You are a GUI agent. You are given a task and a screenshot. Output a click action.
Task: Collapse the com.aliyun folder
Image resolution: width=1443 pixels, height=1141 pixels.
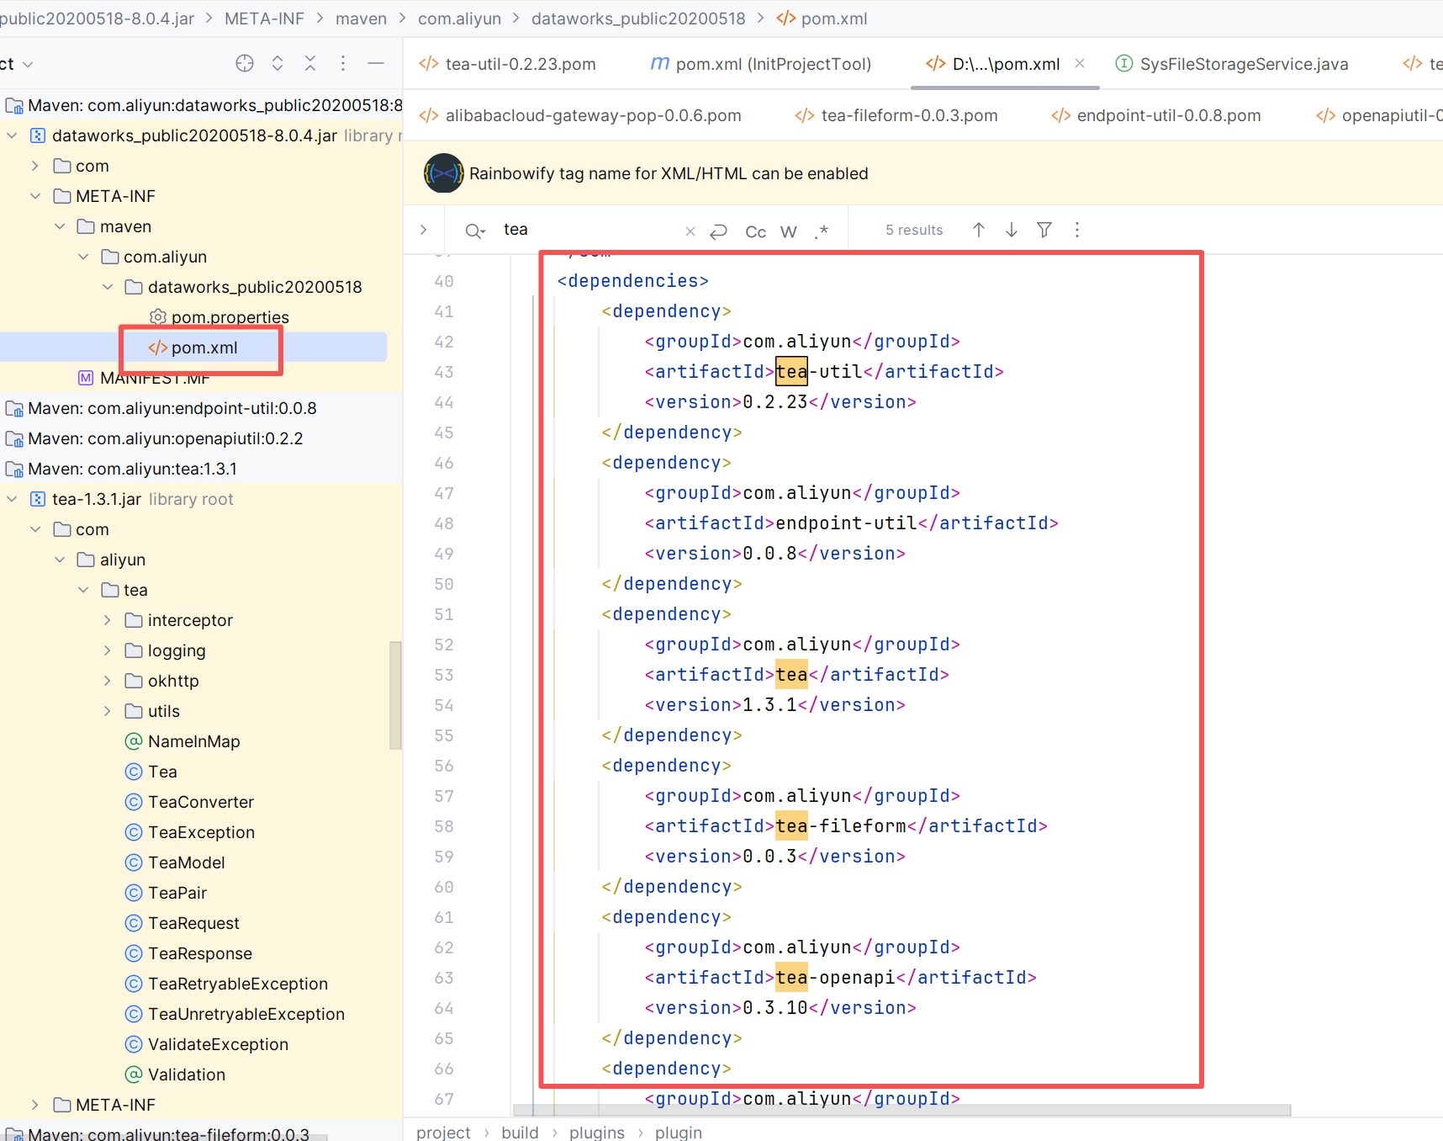[83, 257]
